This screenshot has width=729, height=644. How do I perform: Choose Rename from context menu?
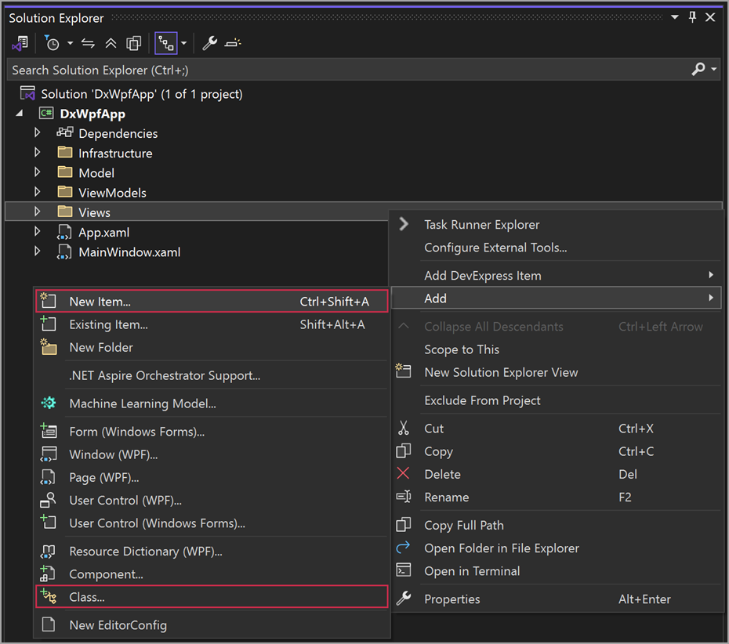556,497
